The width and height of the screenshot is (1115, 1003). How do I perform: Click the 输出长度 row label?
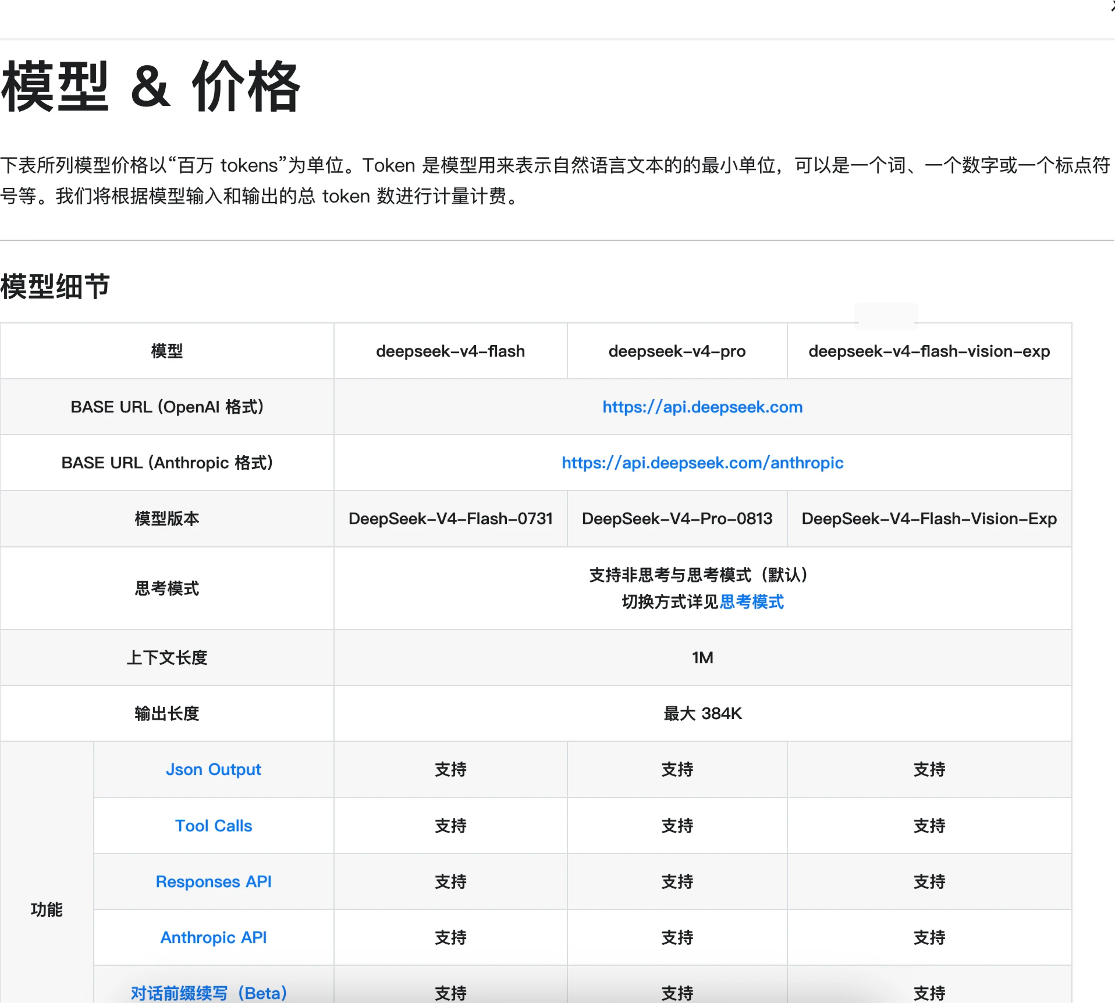click(167, 714)
